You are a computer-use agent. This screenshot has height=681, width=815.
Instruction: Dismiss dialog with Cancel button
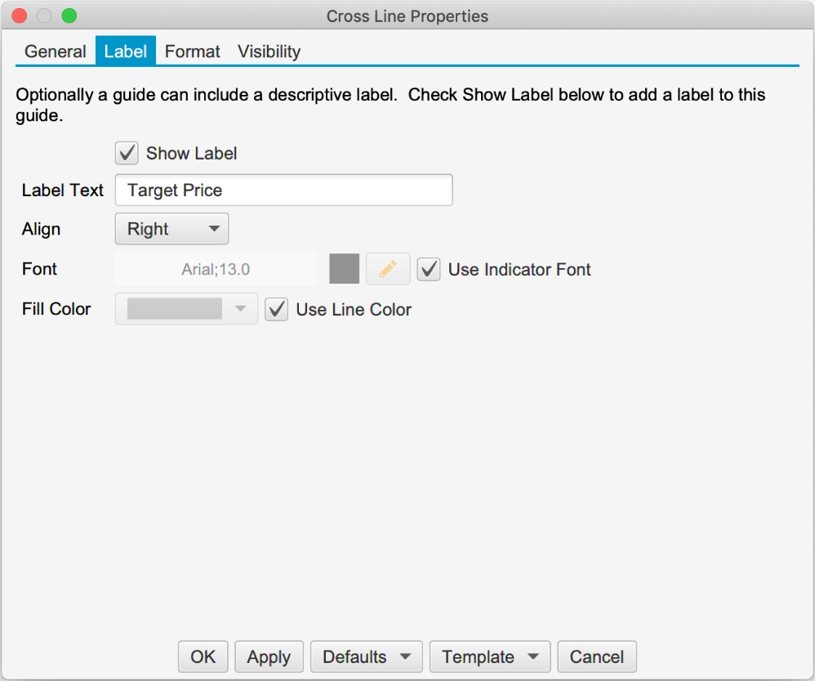pyautogui.click(x=597, y=656)
